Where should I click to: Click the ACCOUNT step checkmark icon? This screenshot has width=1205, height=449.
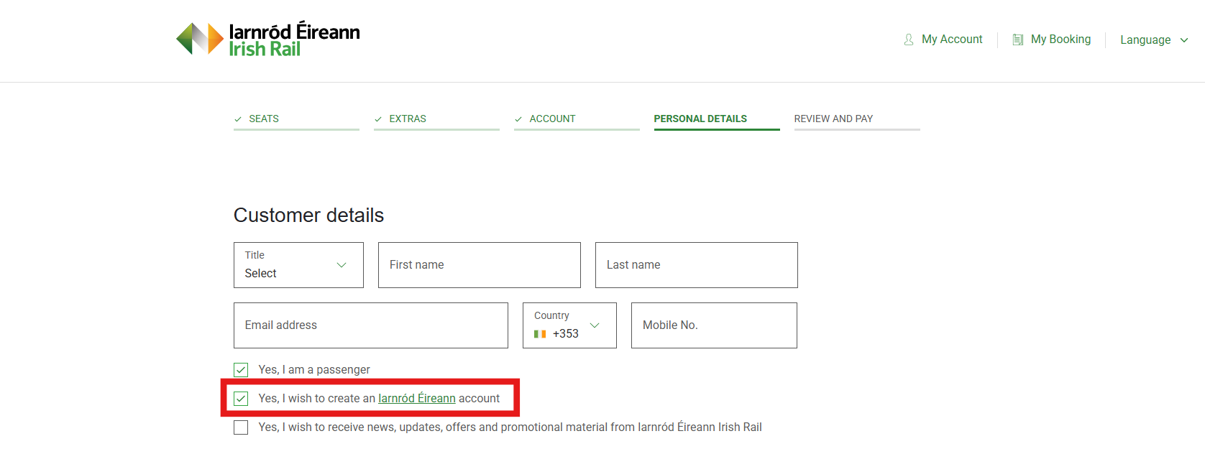[518, 119]
